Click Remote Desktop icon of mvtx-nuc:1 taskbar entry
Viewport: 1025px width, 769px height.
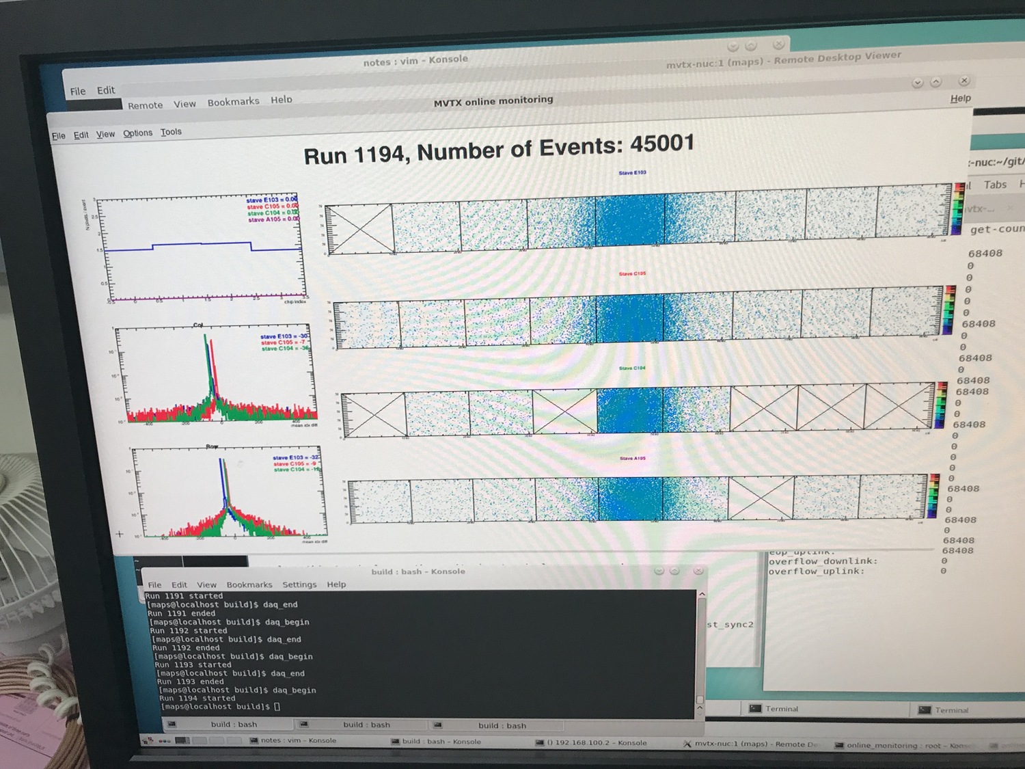coord(687,744)
